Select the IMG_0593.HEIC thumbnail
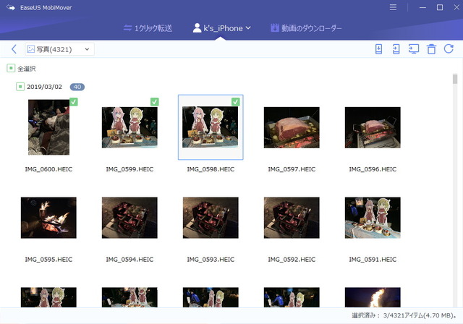463x324 pixels. click(x=211, y=218)
